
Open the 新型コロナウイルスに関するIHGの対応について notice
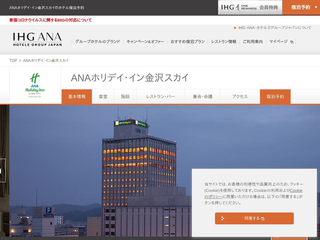pos(50,20)
